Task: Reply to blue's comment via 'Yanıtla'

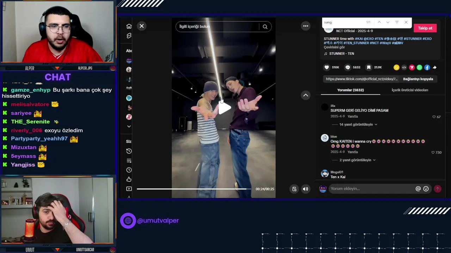Action: 353,152
